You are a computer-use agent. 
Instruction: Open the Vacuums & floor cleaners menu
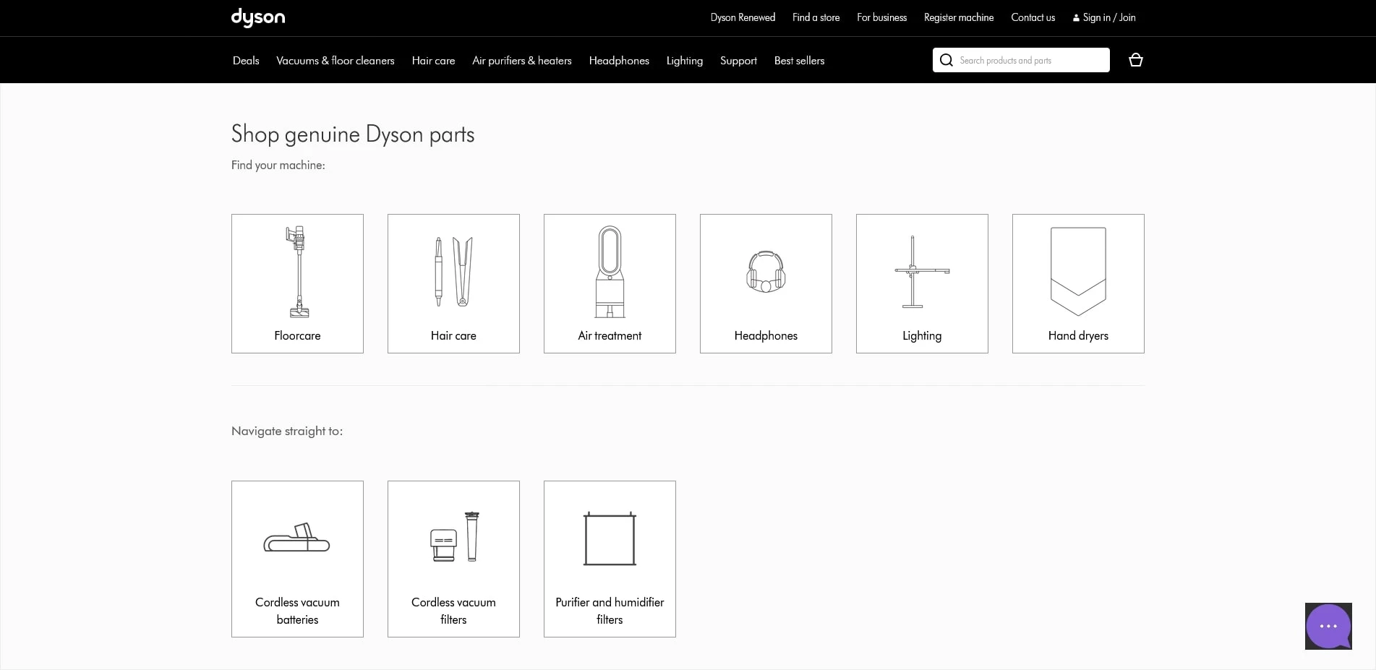pos(335,61)
